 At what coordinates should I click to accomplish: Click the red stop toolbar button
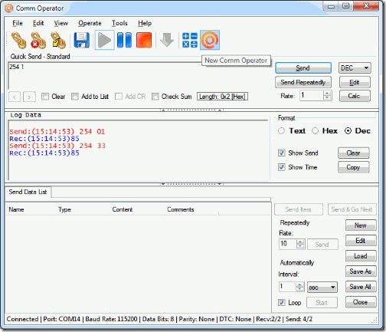point(144,40)
